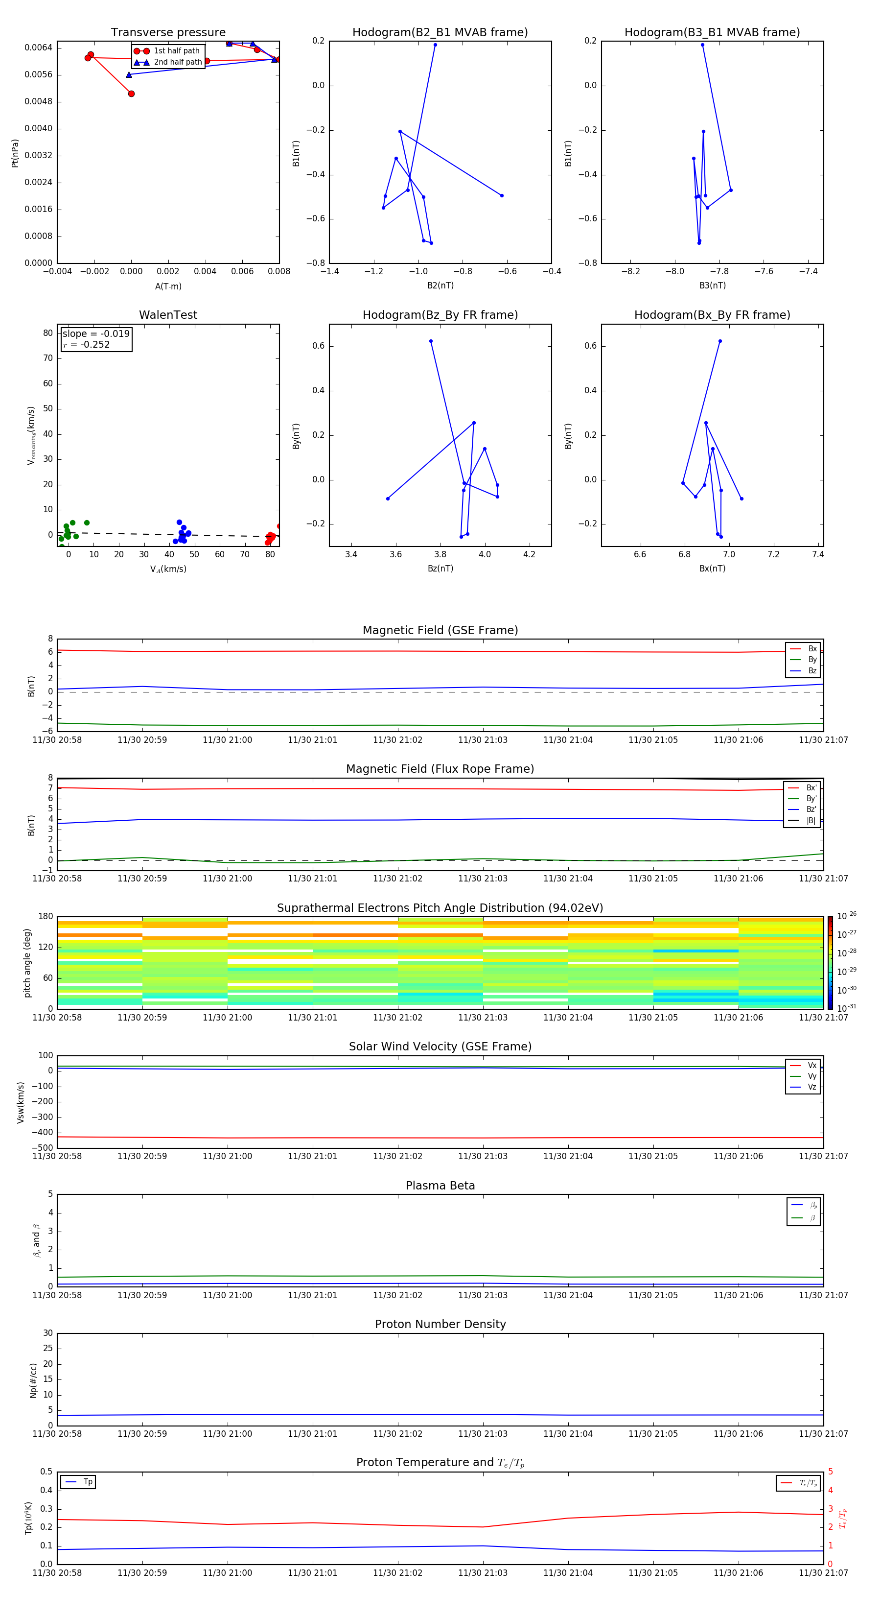This screenshot has height=1616, width=881.
Task: Click the '10^-31' colorbar label
Action: 847,1008
